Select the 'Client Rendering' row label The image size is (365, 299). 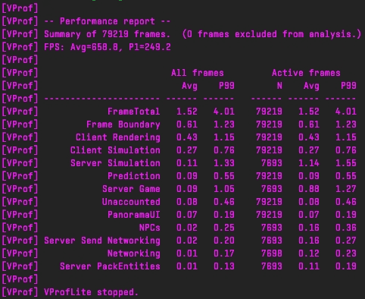[x=118, y=137]
